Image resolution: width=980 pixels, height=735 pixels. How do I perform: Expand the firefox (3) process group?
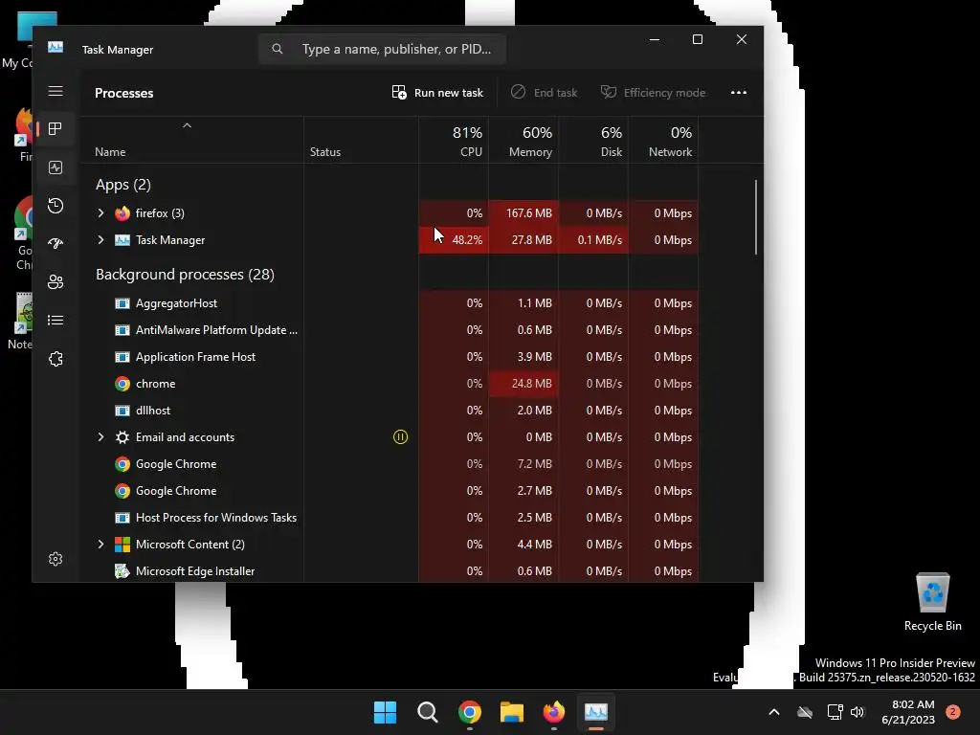tap(100, 213)
